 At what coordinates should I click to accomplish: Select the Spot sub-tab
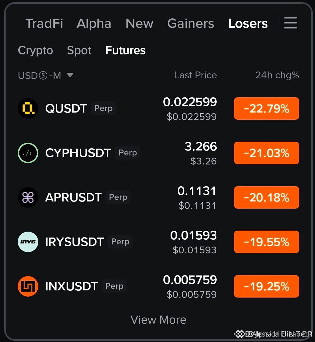tap(79, 50)
